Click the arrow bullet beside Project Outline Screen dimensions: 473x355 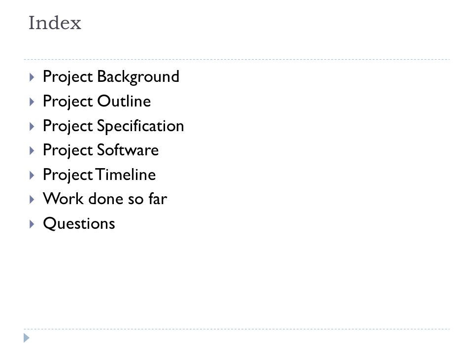coord(32,102)
